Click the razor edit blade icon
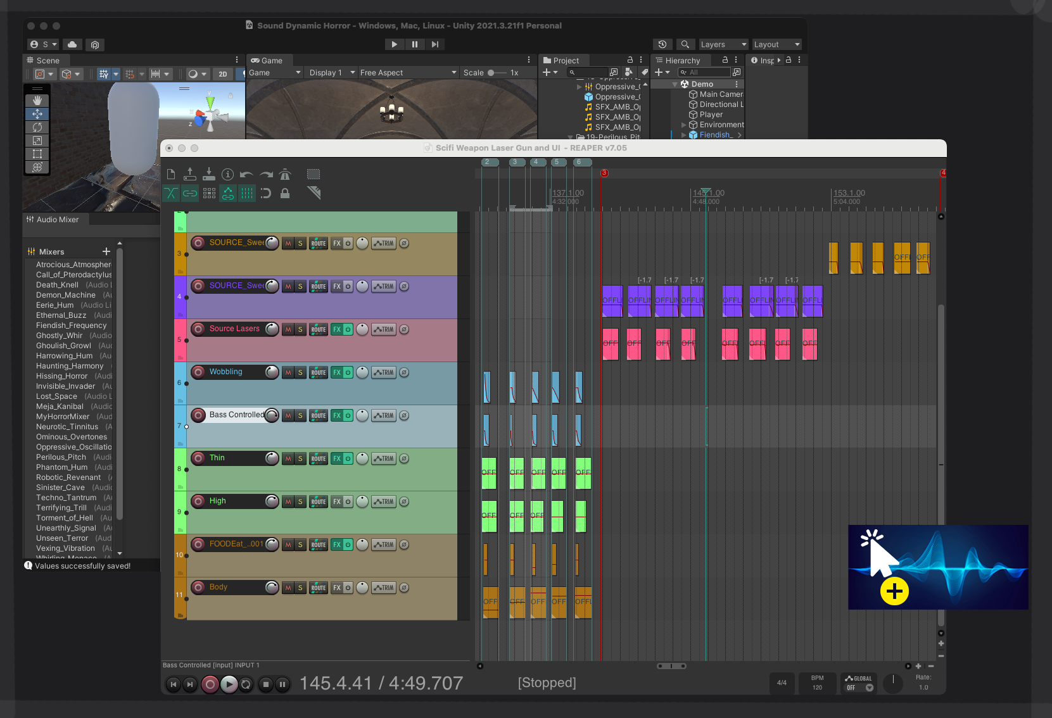The image size is (1052, 718). (314, 192)
